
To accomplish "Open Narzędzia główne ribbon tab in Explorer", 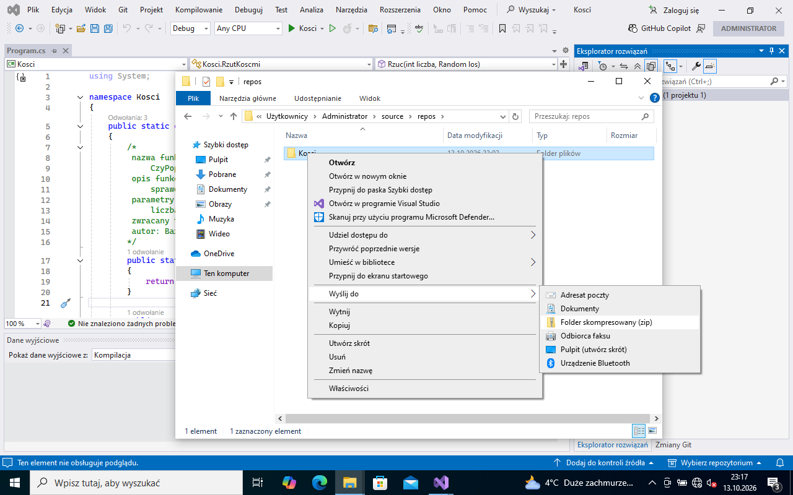I will coord(248,98).
